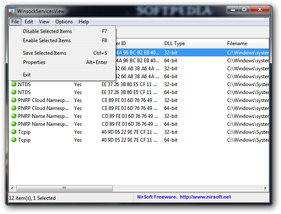Click '12 item(s), 1 Selected' status text
The width and height of the screenshot is (281, 214).
click(x=32, y=198)
